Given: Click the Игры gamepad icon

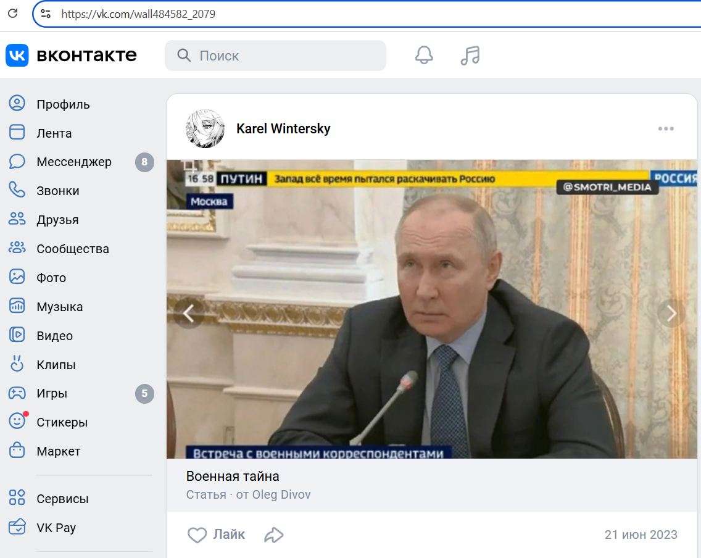Looking at the screenshot, I should (x=17, y=393).
